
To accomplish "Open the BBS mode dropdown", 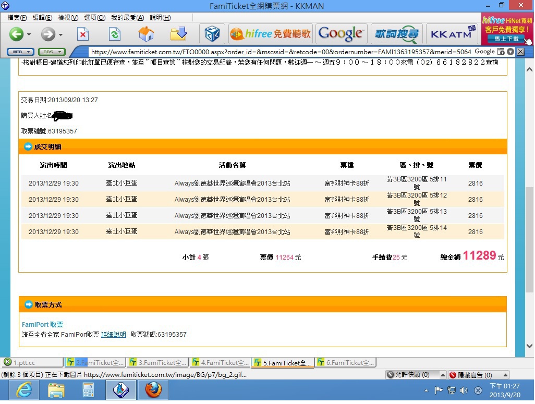I will [52, 52].
